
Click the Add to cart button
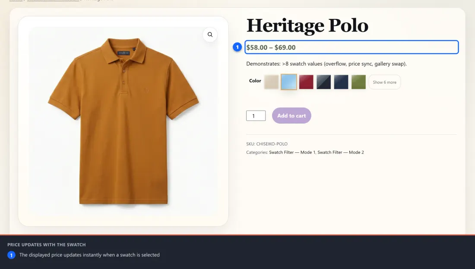pyautogui.click(x=291, y=115)
